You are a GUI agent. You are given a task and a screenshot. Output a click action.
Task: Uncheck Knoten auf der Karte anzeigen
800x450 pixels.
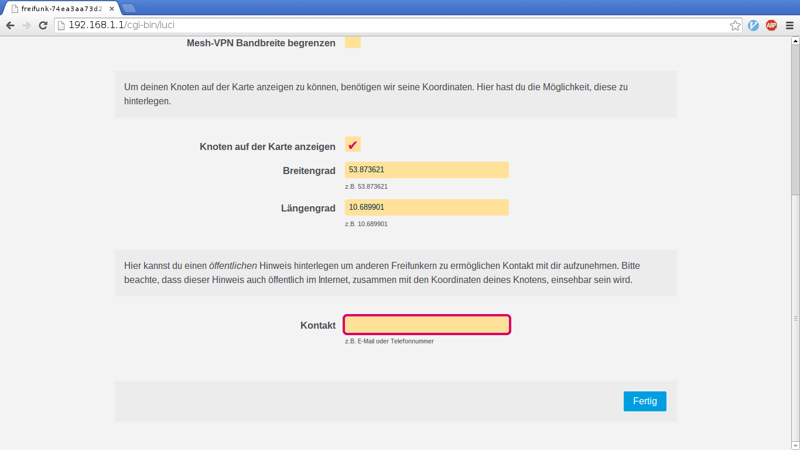(x=353, y=145)
